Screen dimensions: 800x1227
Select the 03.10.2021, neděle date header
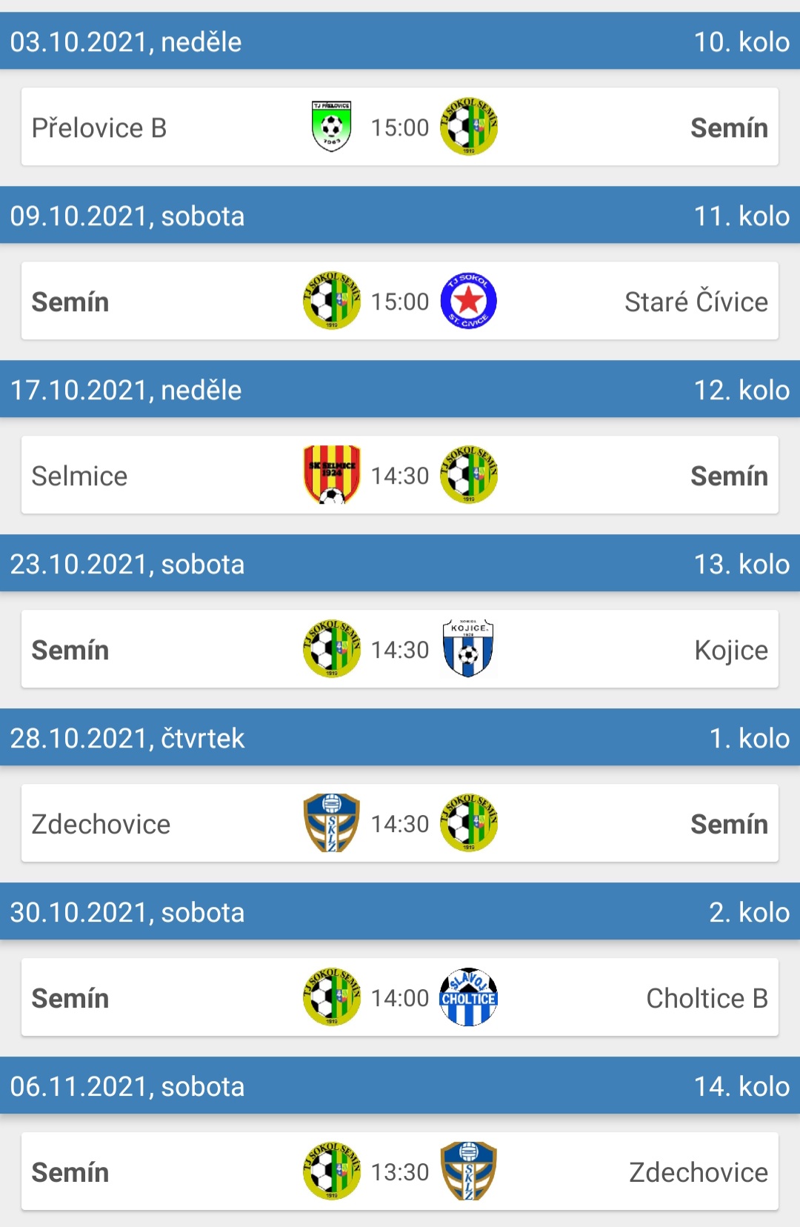[x=126, y=41]
